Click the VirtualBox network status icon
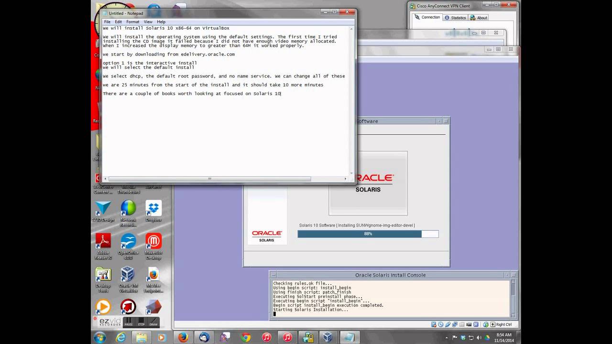 [x=455, y=324]
